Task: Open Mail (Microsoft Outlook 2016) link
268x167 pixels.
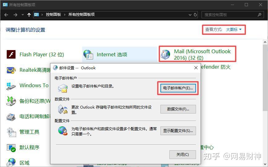Action: coord(202,54)
